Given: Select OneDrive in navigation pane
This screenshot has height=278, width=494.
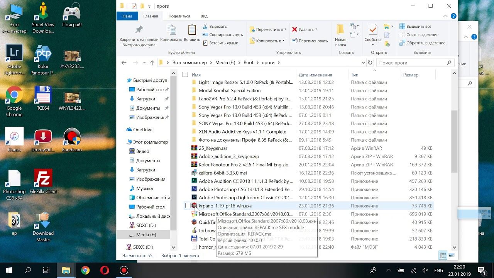Looking at the screenshot, I should (x=142, y=130).
